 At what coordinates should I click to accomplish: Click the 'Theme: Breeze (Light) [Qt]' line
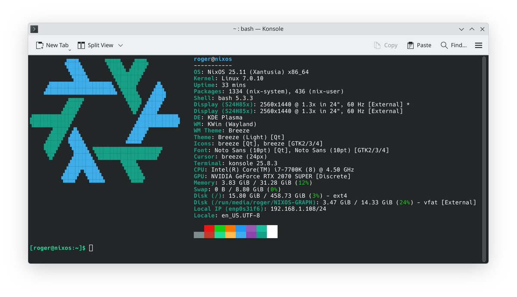point(239,137)
